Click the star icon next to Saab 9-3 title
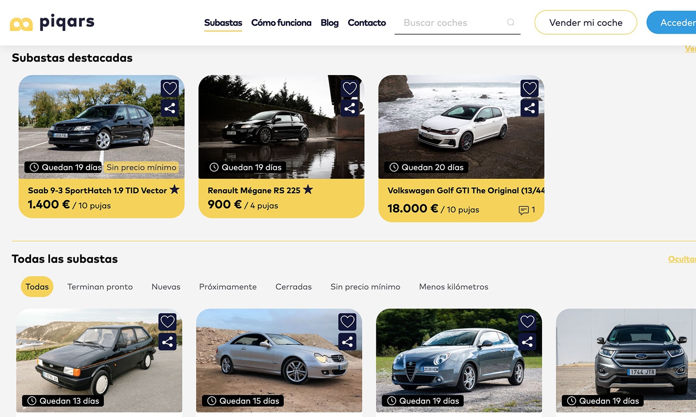 (174, 189)
